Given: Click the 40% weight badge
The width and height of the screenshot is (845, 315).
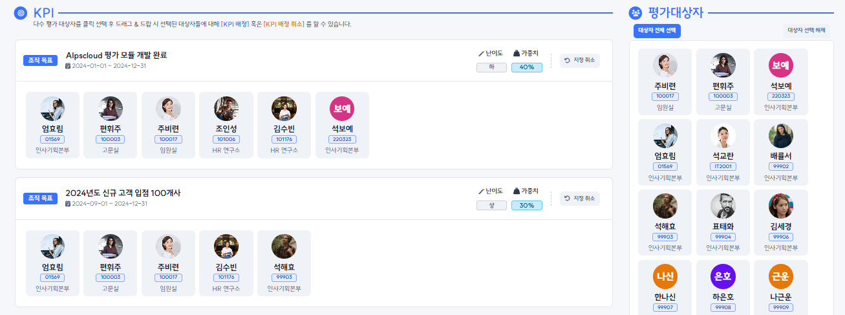Looking at the screenshot, I should (x=526, y=67).
